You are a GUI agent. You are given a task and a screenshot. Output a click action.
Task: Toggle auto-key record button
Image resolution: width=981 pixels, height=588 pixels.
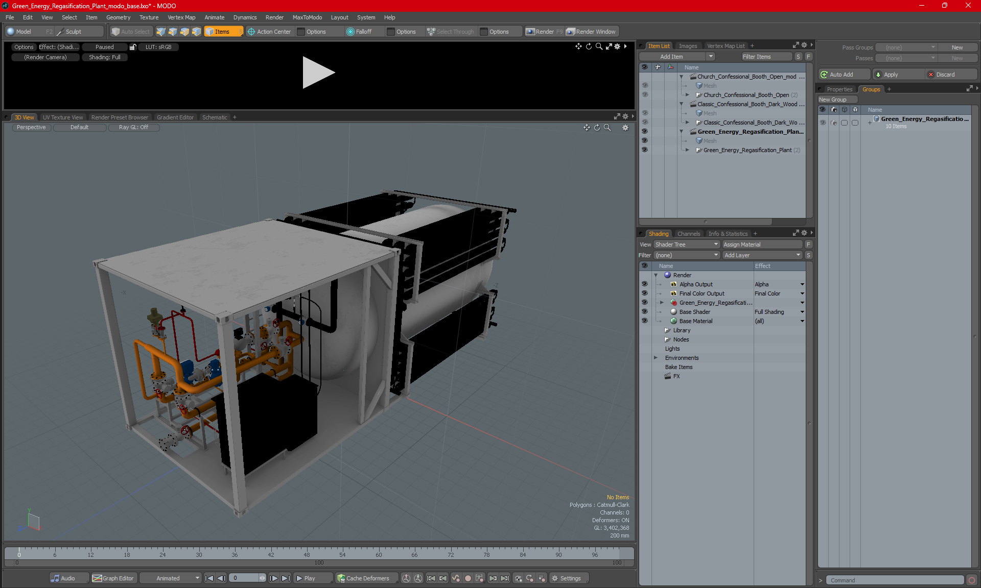[x=468, y=578]
